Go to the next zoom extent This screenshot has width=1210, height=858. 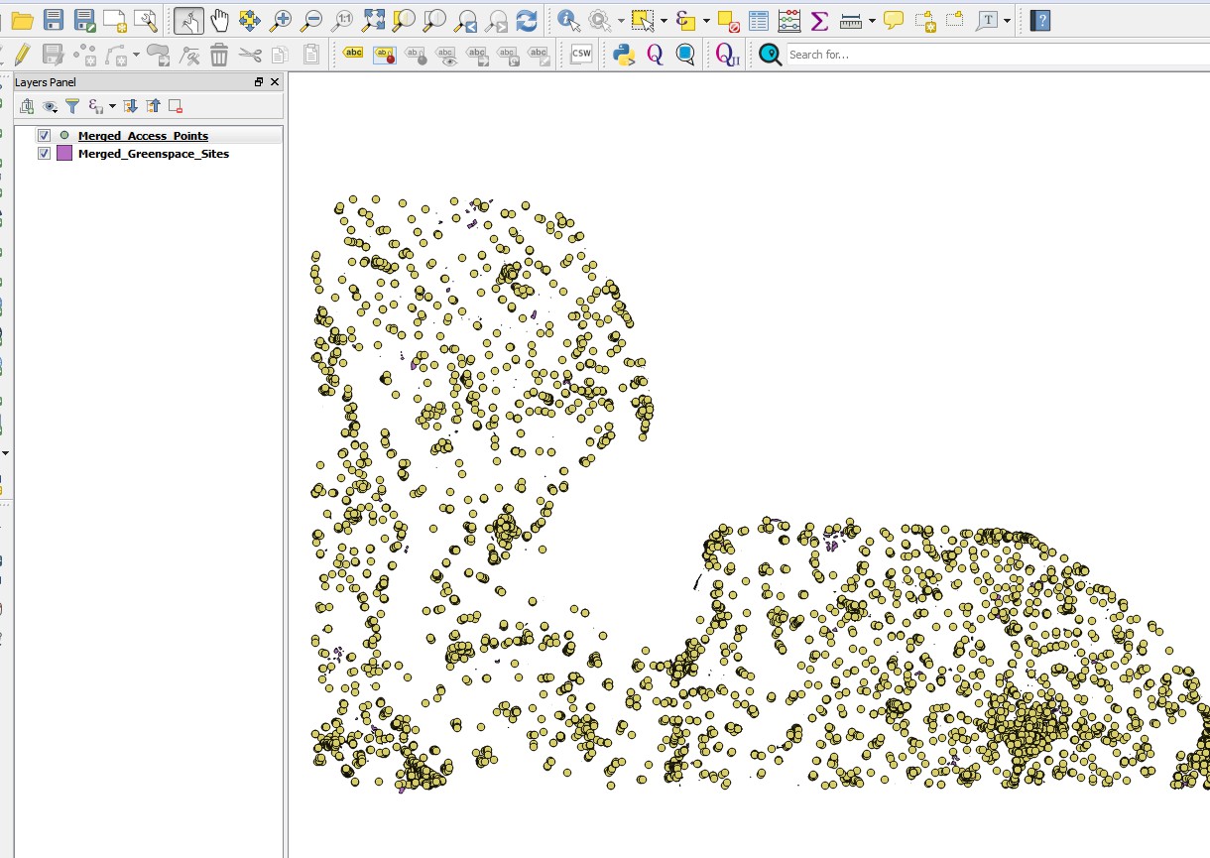[497, 20]
